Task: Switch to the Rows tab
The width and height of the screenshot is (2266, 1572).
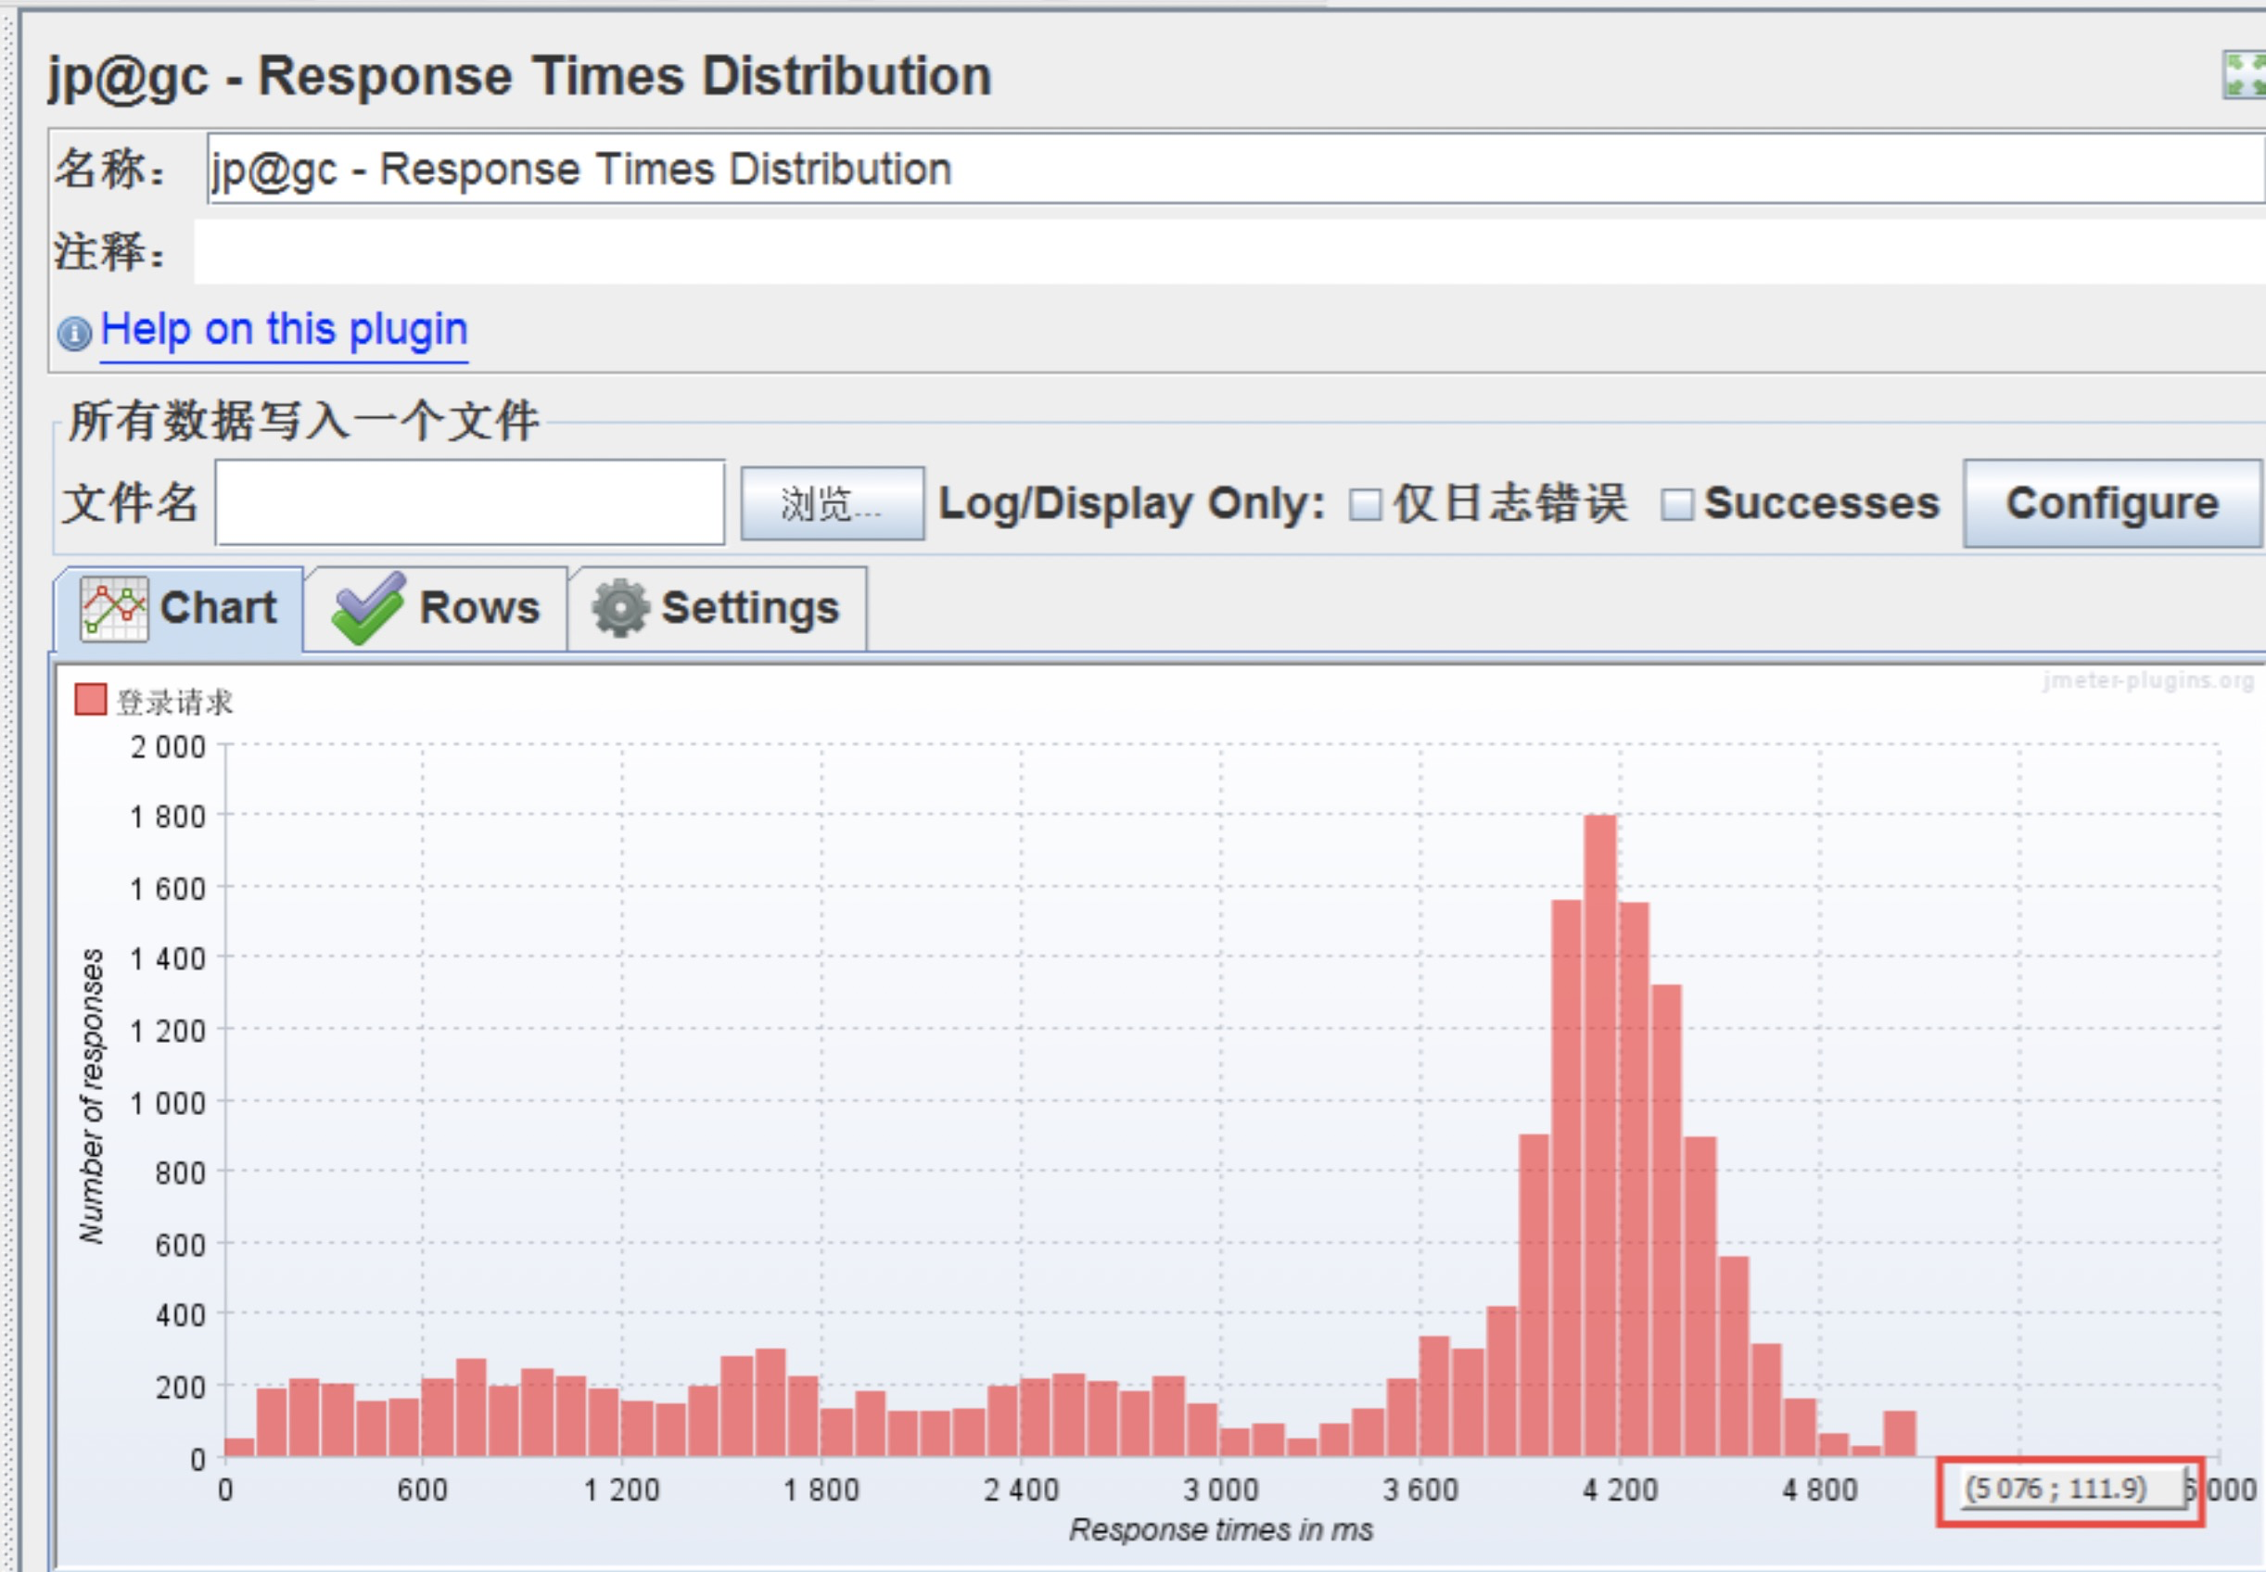Action: coord(477,609)
